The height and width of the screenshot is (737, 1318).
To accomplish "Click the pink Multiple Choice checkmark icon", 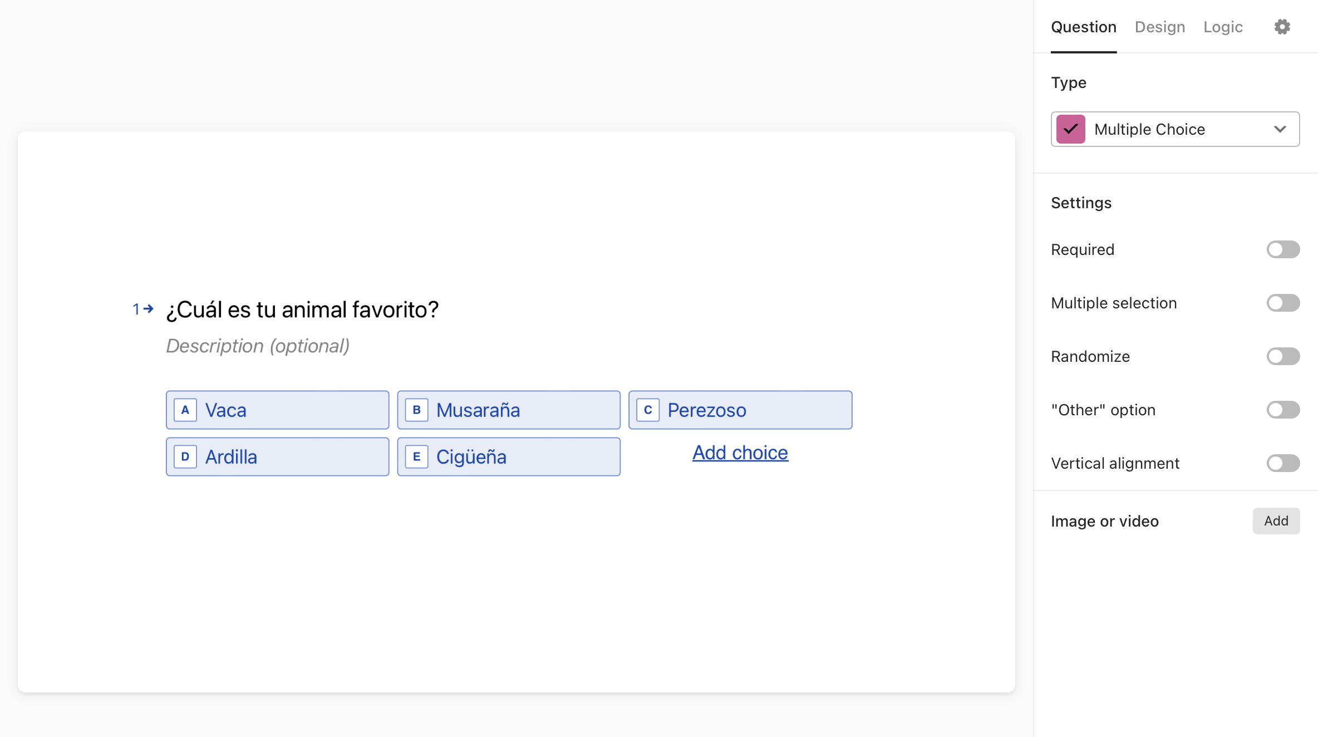I will [x=1071, y=129].
